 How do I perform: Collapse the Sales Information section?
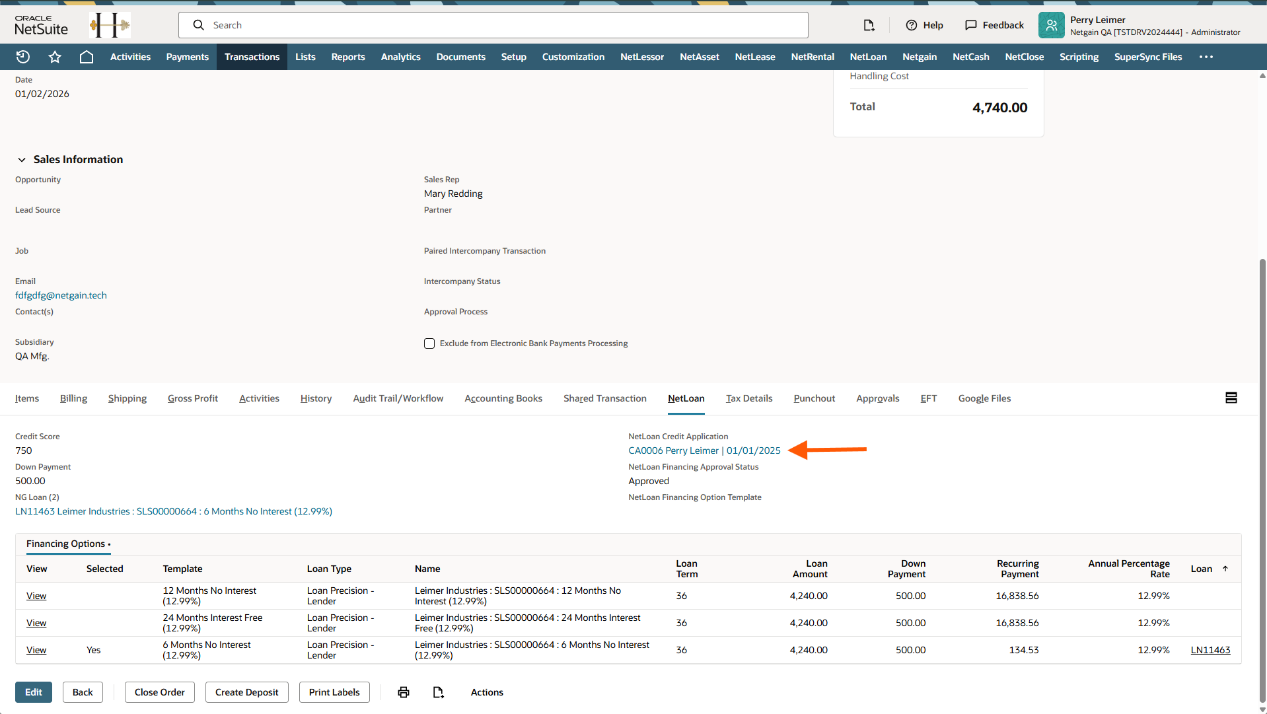pos(22,160)
